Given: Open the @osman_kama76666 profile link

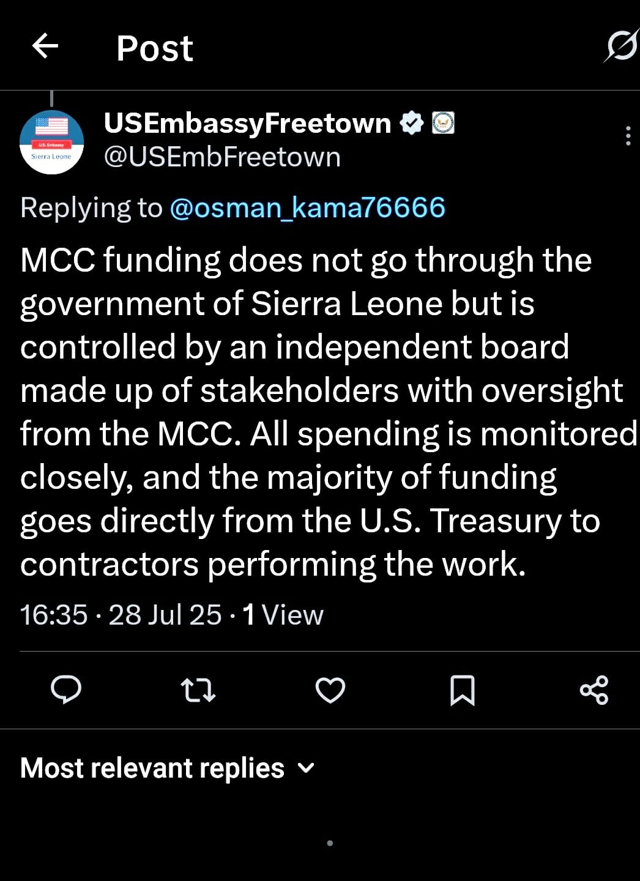Looking at the screenshot, I should tap(307, 208).
